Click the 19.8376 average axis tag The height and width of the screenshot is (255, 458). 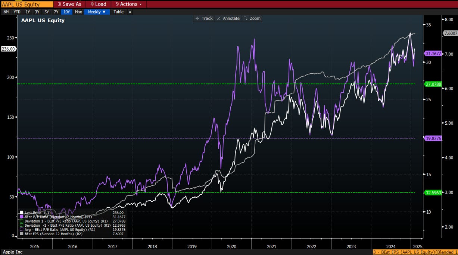pyautogui.click(x=433, y=138)
